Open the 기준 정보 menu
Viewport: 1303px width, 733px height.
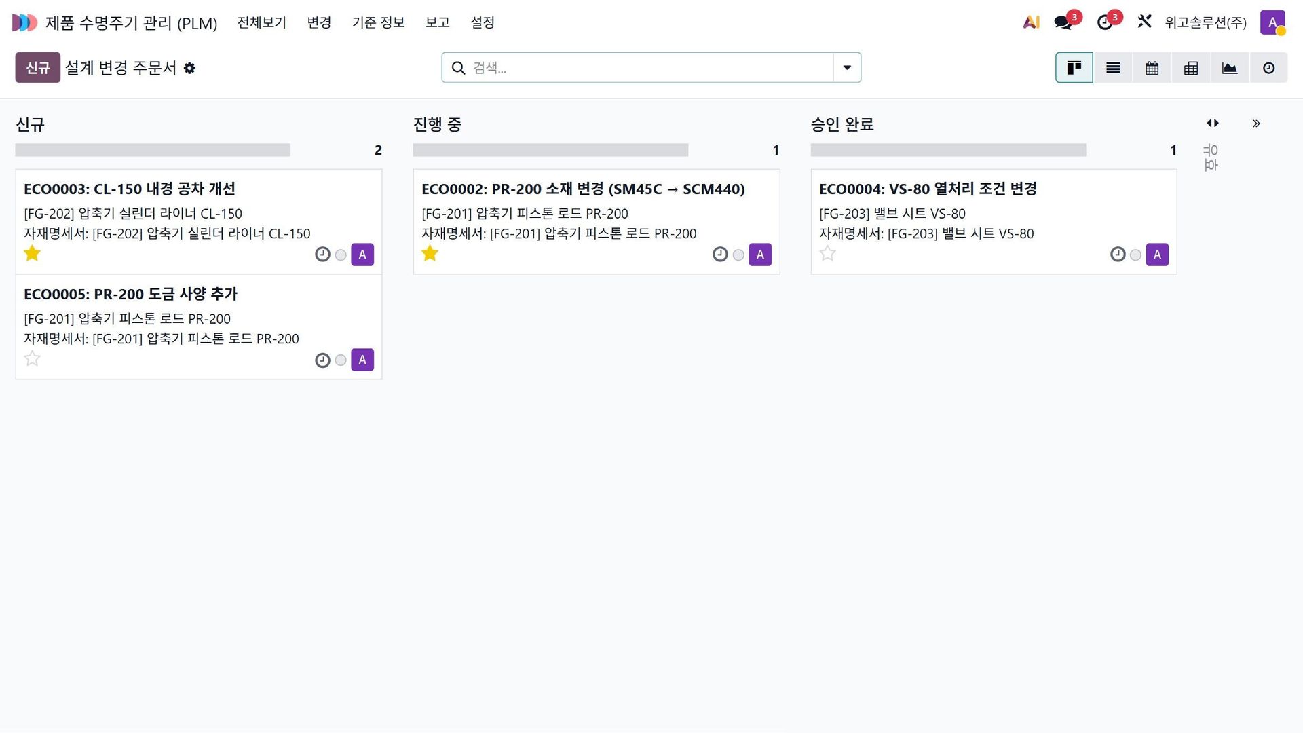(378, 22)
